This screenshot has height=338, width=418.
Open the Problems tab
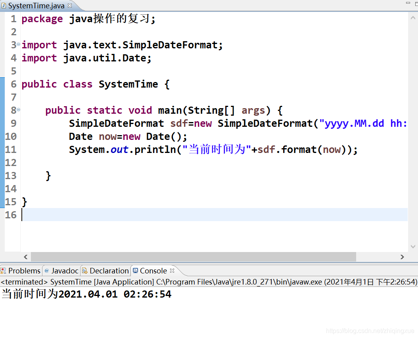point(21,271)
